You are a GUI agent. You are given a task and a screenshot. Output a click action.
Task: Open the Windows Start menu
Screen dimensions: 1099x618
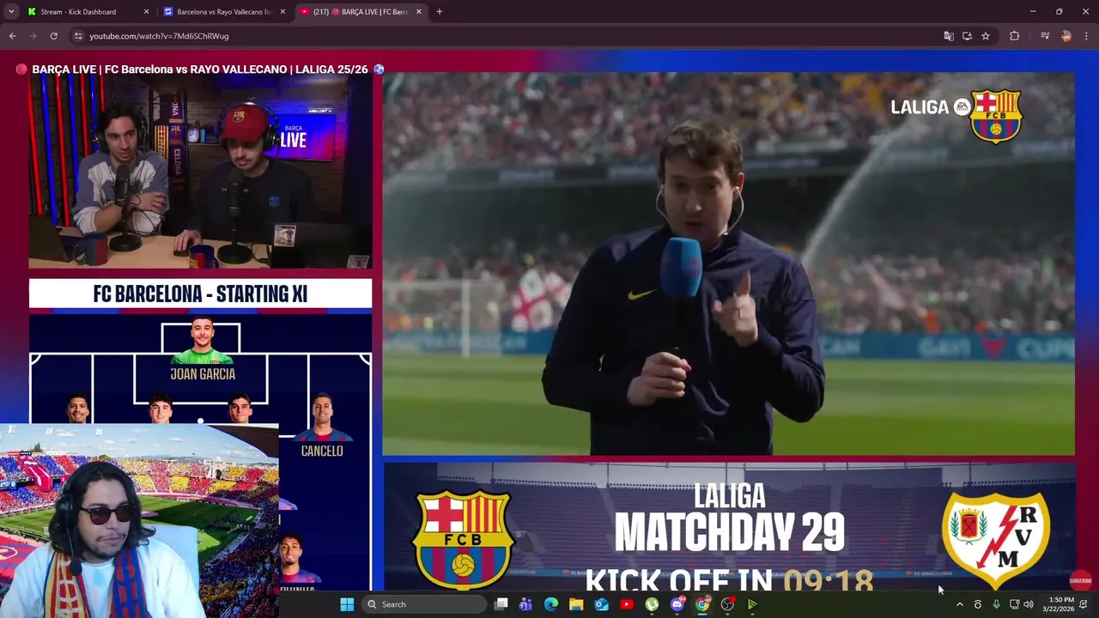347,604
